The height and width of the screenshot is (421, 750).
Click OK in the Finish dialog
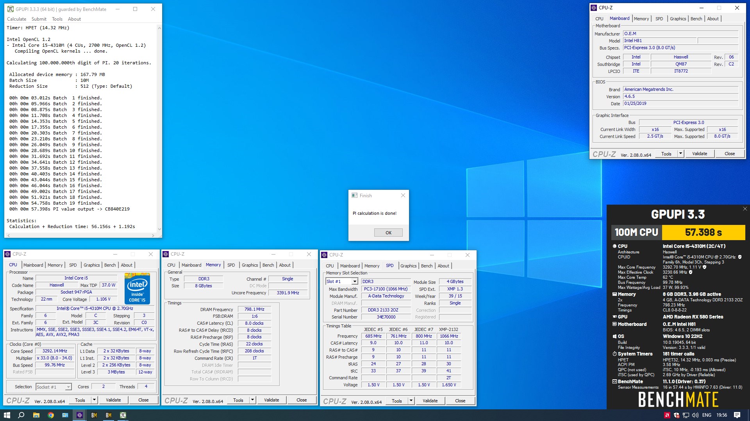pyautogui.click(x=388, y=233)
